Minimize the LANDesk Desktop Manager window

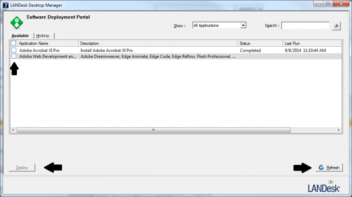pyautogui.click(x=319, y=4)
